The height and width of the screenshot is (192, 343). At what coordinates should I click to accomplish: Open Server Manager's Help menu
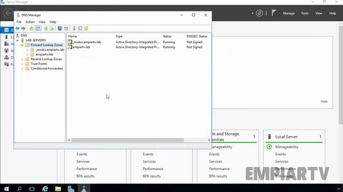pyautogui.click(x=332, y=13)
